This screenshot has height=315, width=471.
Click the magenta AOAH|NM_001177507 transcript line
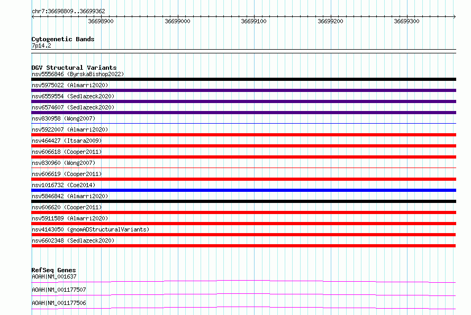coord(243,294)
